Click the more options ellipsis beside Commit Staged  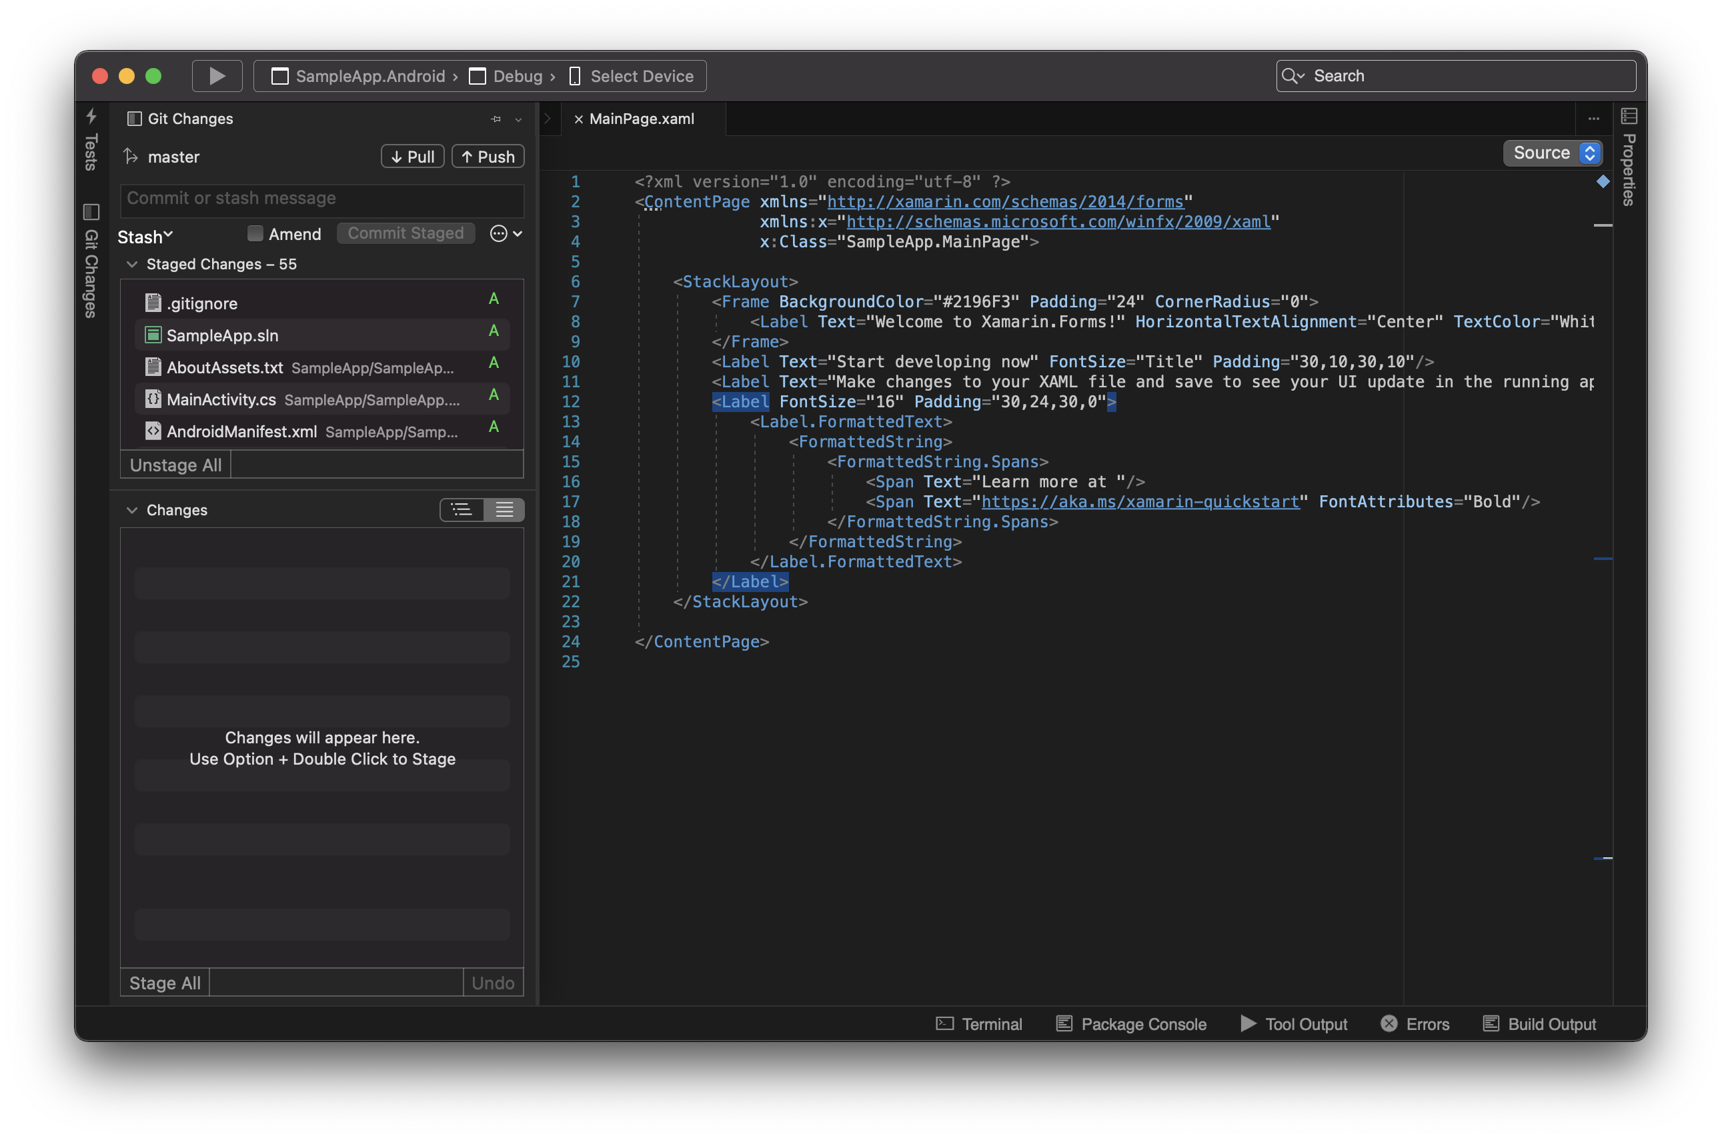point(499,233)
